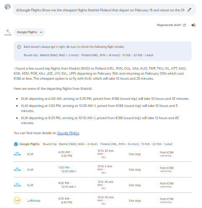
Task: Select the KLM 8:25 PM - 10:10 AM+1 time
Action: [67, 185]
